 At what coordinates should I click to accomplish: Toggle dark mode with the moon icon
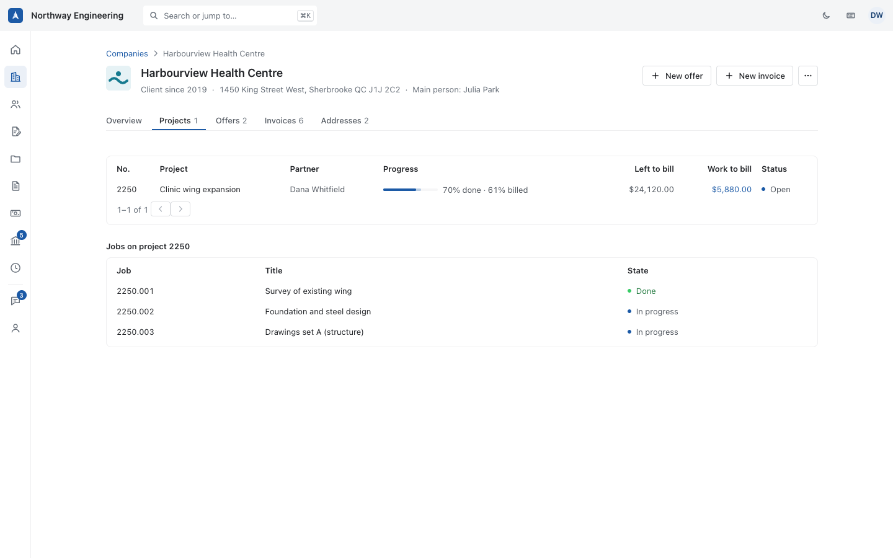click(x=826, y=15)
